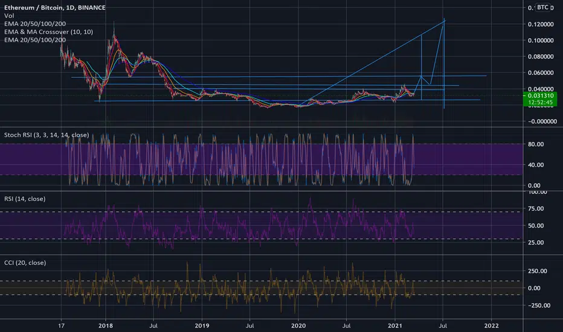Click the 2022 label on time axis
This screenshot has height=332, width=563.
pyautogui.click(x=491, y=326)
